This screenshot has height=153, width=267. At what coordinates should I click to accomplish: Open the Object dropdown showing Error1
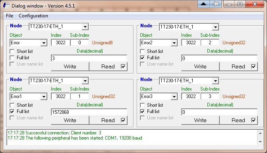[44, 96]
